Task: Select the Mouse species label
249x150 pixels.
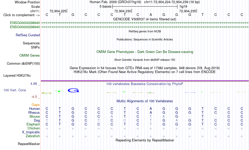Action: [x=35, y=117]
